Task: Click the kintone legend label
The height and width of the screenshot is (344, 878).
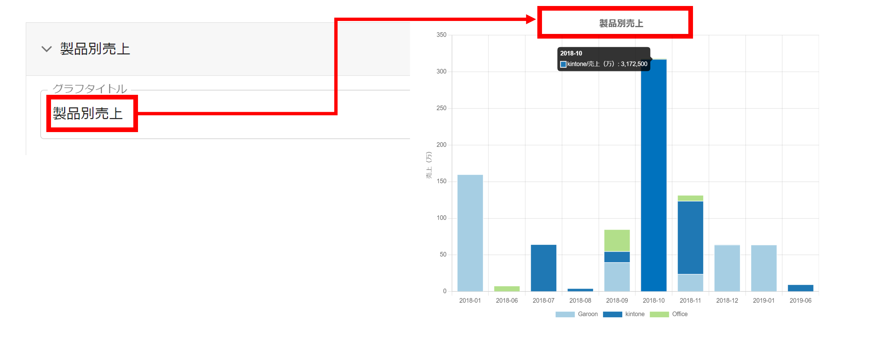Action: point(635,314)
